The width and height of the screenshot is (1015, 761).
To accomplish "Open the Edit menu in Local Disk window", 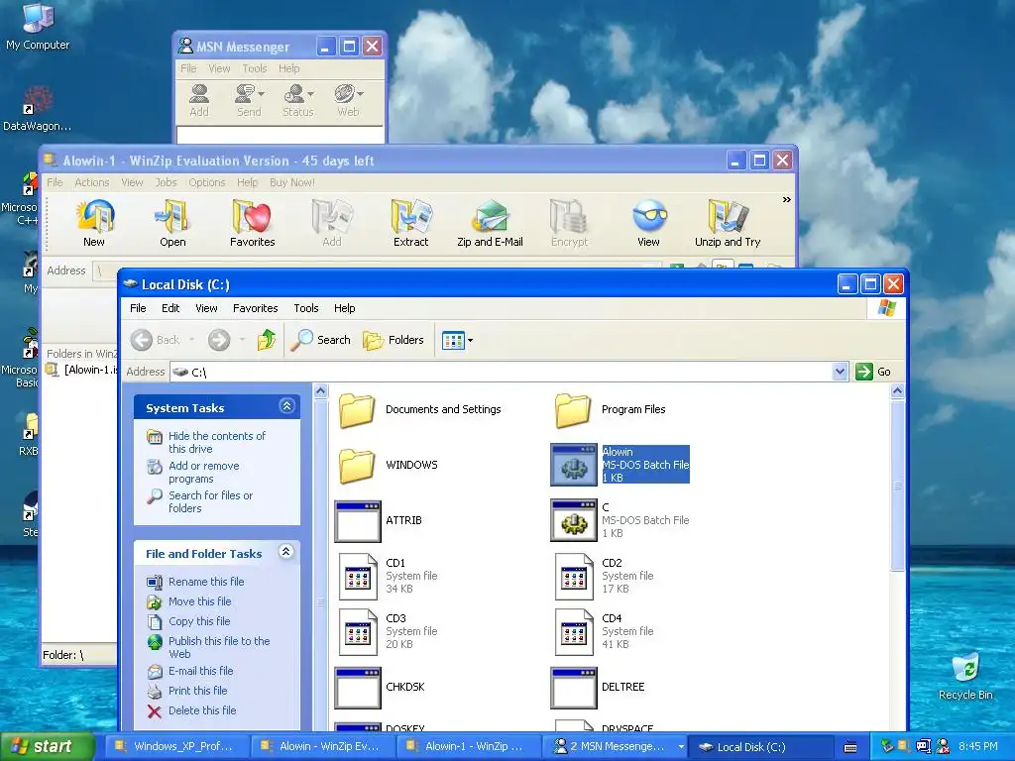I will 170,308.
